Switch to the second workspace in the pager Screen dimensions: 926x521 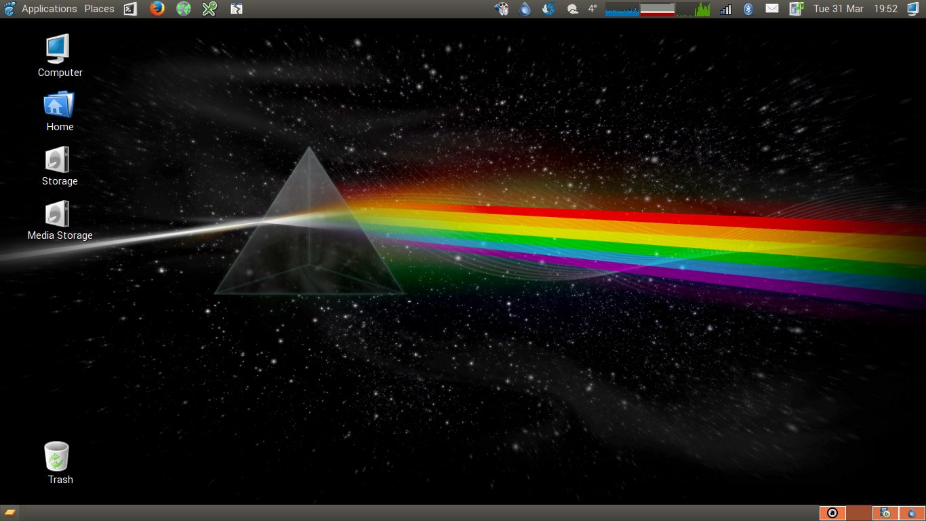[x=858, y=513]
